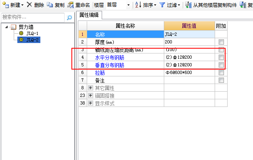Click the 重命名 button label
The width and height of the screenshot is (253, 160).
click(82, 5)
